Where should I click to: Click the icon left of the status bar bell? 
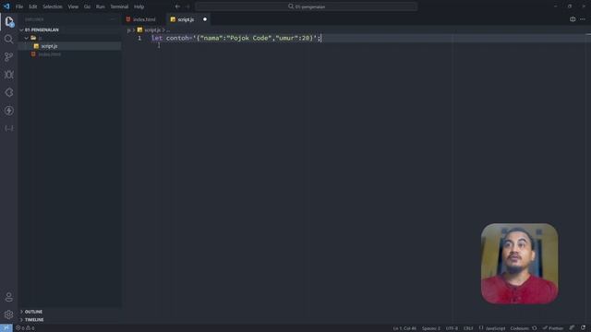click(573, 328)
